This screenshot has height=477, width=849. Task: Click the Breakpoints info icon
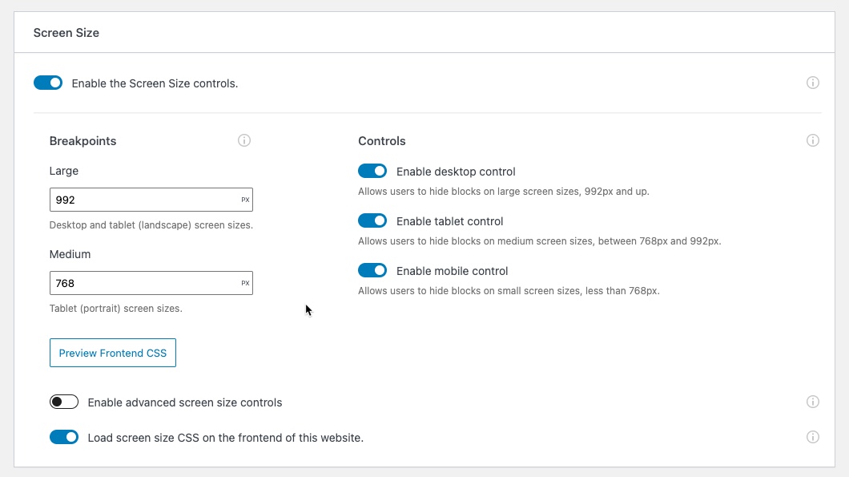[x=244, y=141]
